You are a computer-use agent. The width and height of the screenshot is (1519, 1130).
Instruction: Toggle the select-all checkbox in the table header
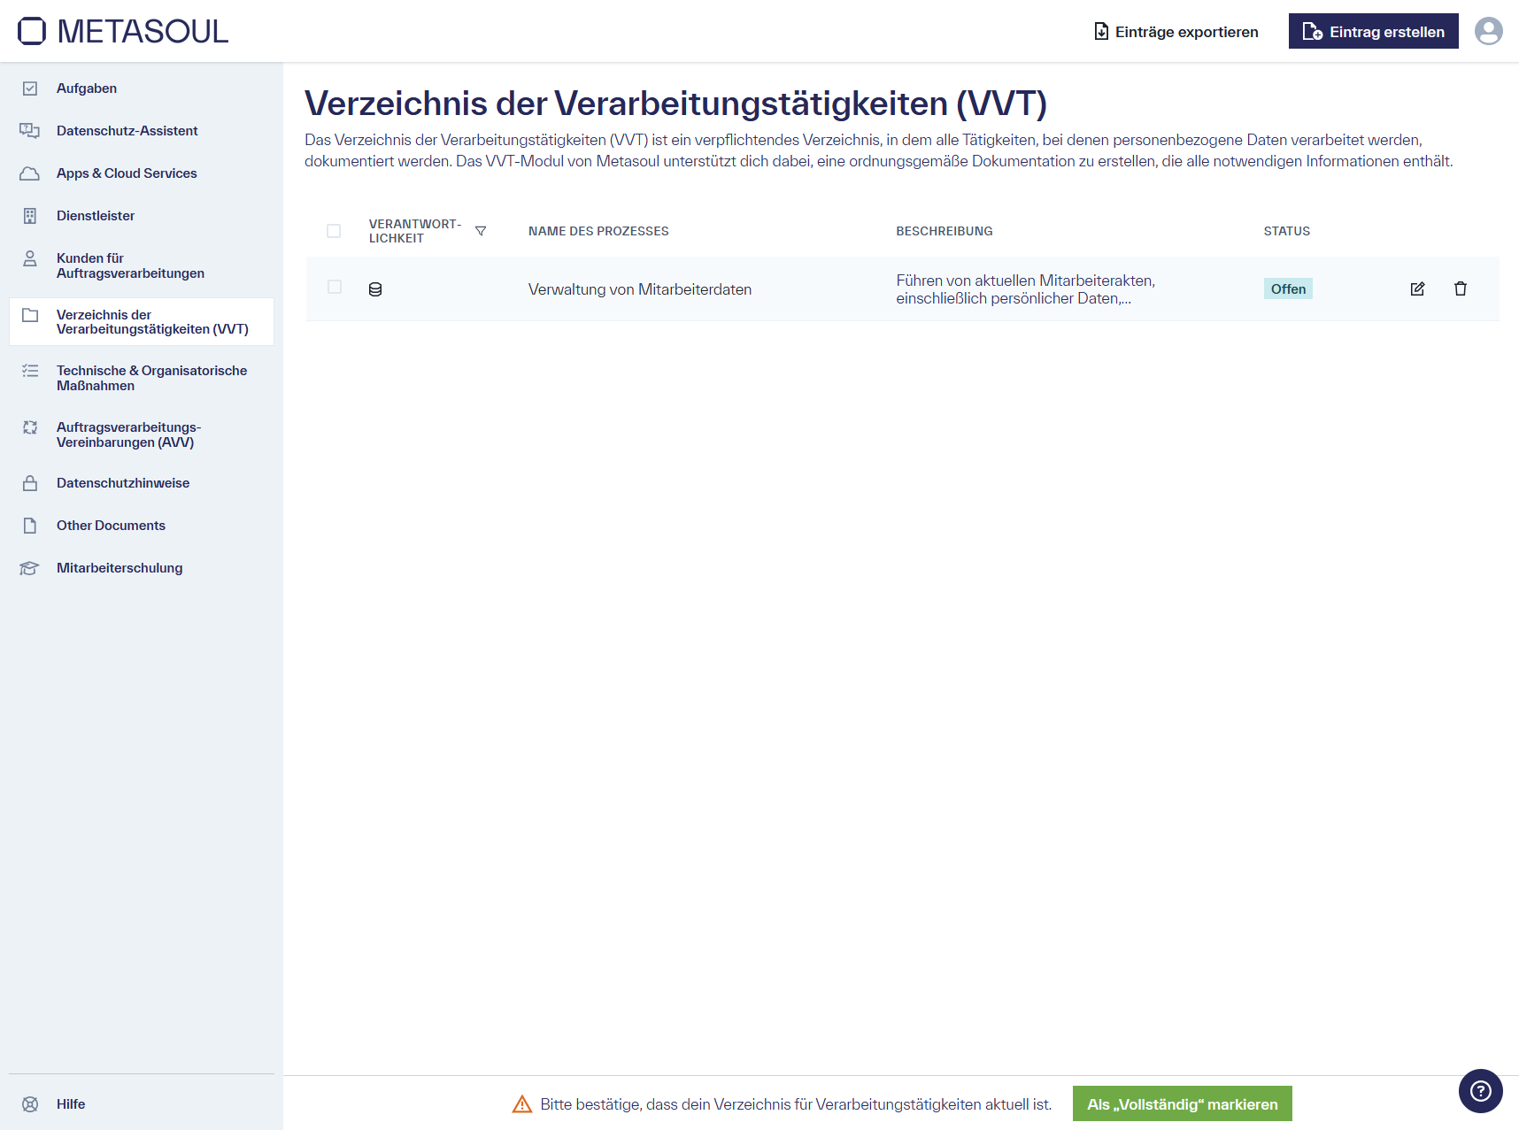click(335, 231)
